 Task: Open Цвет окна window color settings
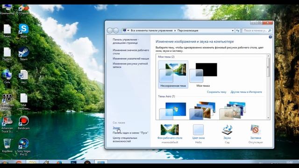click(x=198, y=134)
